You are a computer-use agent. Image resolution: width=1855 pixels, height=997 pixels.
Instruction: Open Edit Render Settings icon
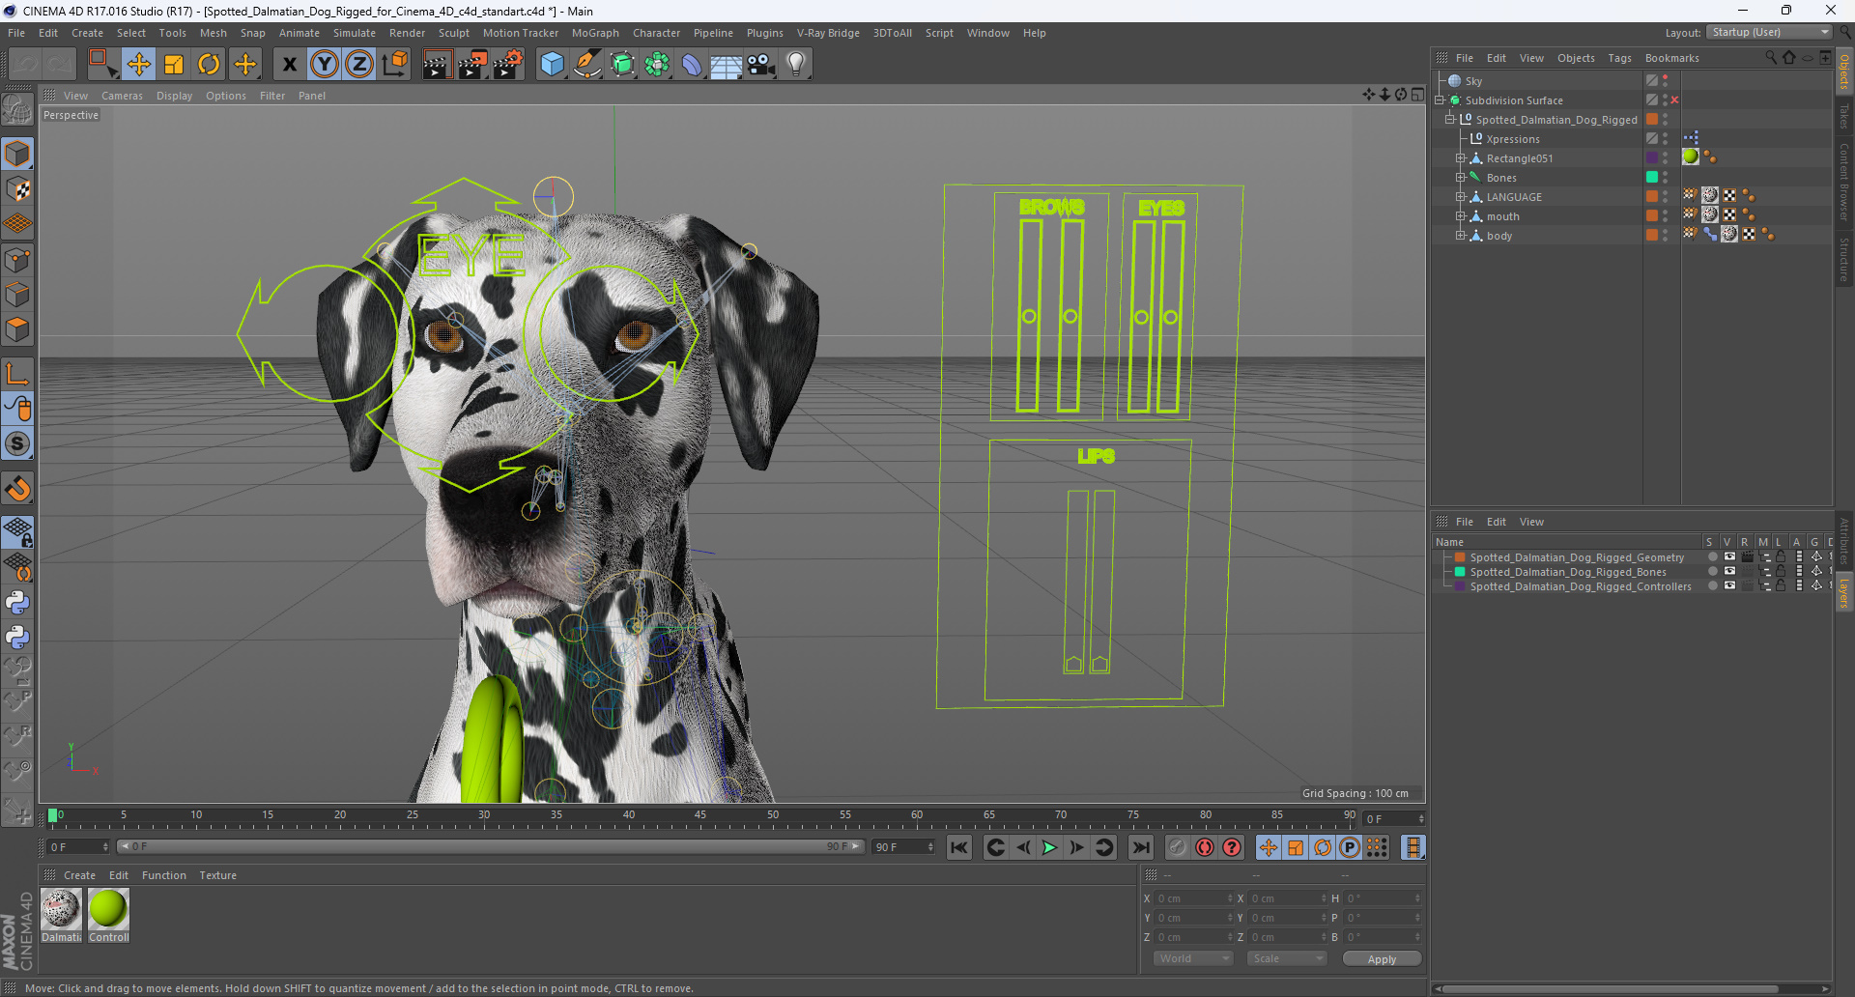pyautogui.click(x=508, y=65)
